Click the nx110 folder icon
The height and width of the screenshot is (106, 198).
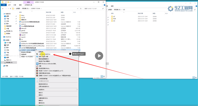click(20, 17)
